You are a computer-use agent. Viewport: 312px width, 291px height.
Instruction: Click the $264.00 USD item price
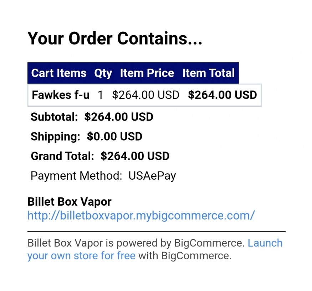click(145, 95)
